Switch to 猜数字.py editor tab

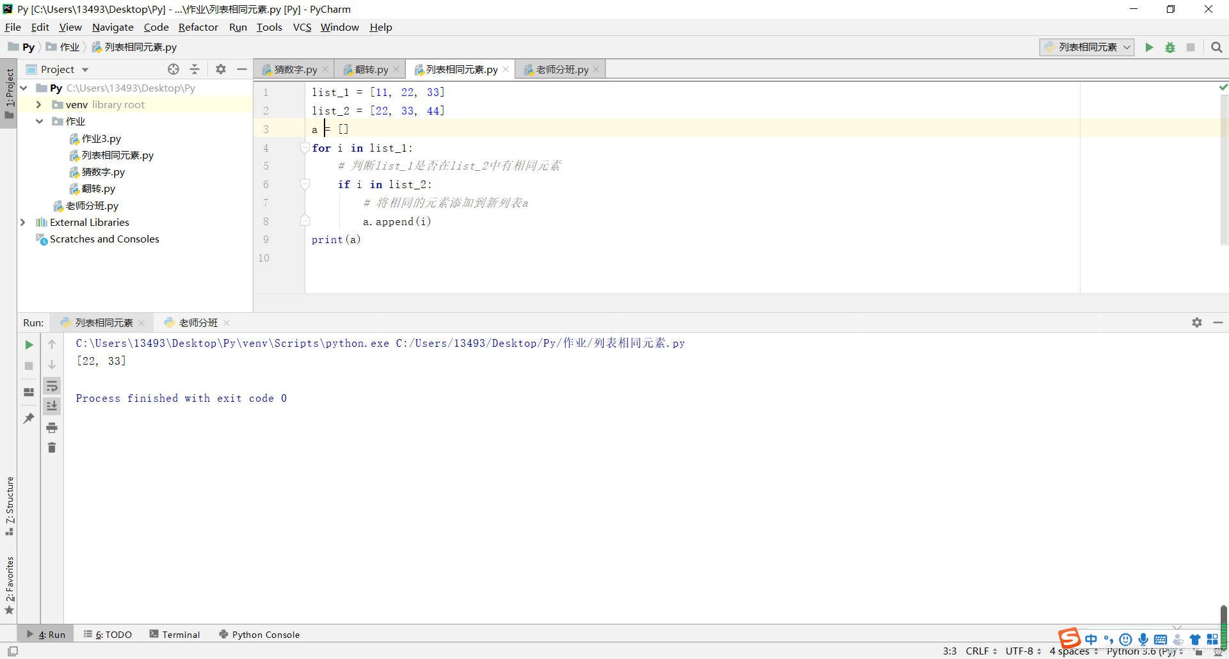tap(295, 69)
